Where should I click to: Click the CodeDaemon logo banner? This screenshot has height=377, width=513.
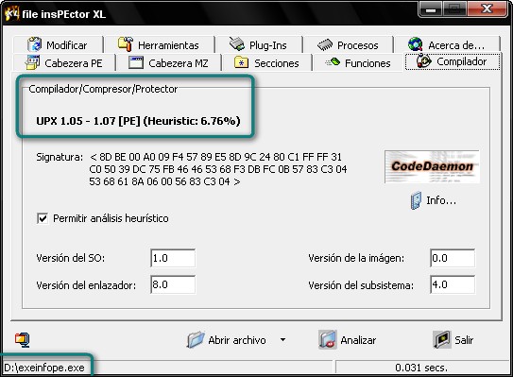point(432,166)
